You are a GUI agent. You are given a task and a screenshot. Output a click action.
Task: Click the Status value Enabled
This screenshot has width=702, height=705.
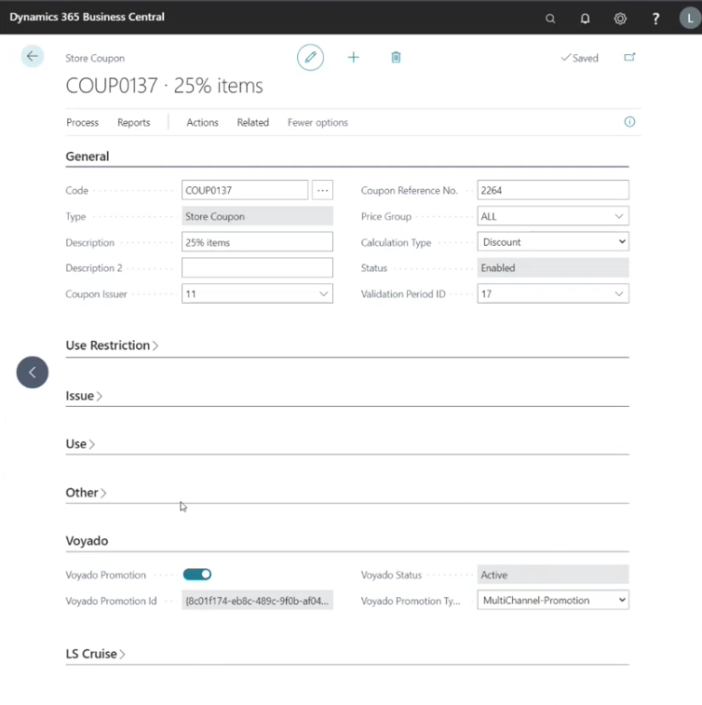pyautogui.click(x=553, y=268)
